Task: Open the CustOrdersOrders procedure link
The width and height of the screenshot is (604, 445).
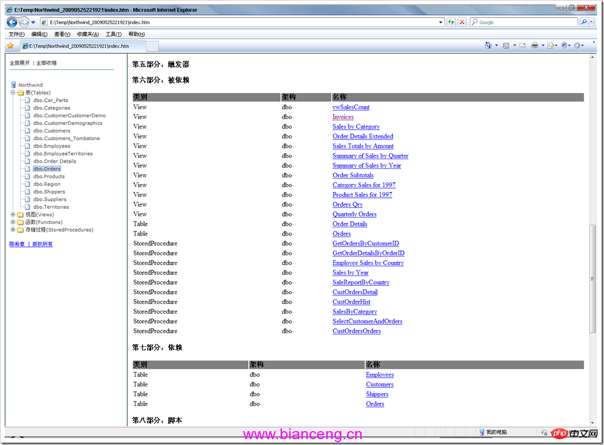Action: (x=356, y=331)
